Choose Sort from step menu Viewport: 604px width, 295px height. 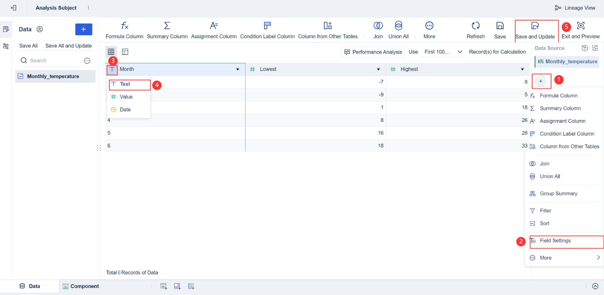564,223
